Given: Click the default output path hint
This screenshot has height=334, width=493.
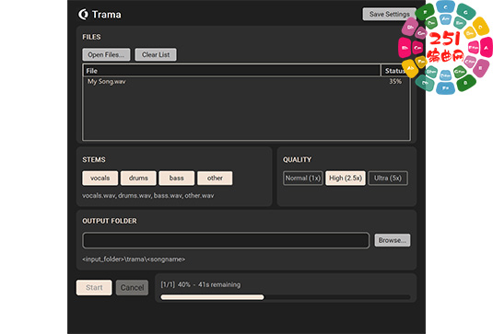Looking at the screenshot, I should click(134, 259).
